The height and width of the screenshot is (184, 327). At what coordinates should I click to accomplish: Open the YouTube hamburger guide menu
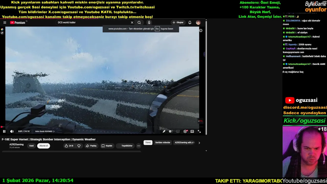5,22
